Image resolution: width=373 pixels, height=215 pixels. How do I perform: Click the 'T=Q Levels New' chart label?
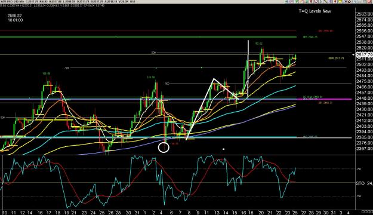tap(315, 11)
